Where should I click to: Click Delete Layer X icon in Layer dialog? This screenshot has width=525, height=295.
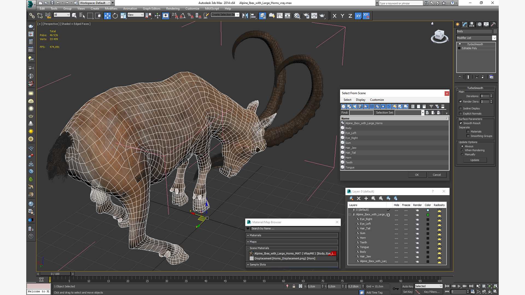pyautogui.click(x=359, y=198)
